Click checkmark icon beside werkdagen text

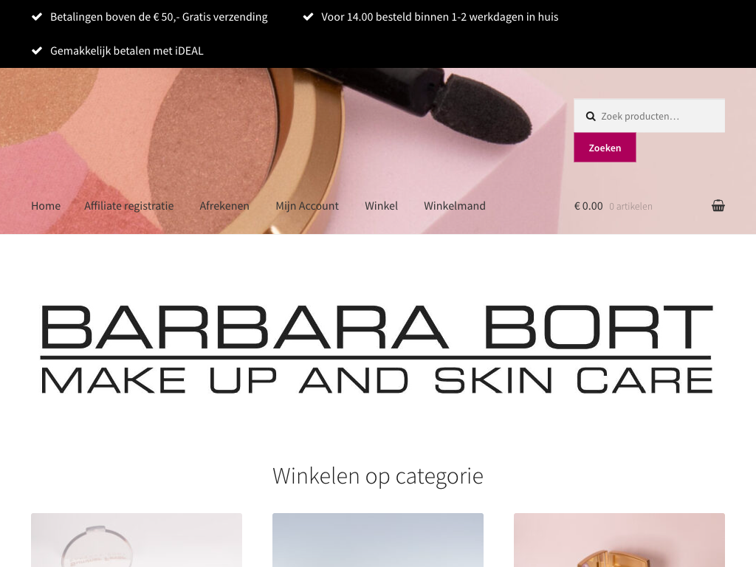[308, 17]
